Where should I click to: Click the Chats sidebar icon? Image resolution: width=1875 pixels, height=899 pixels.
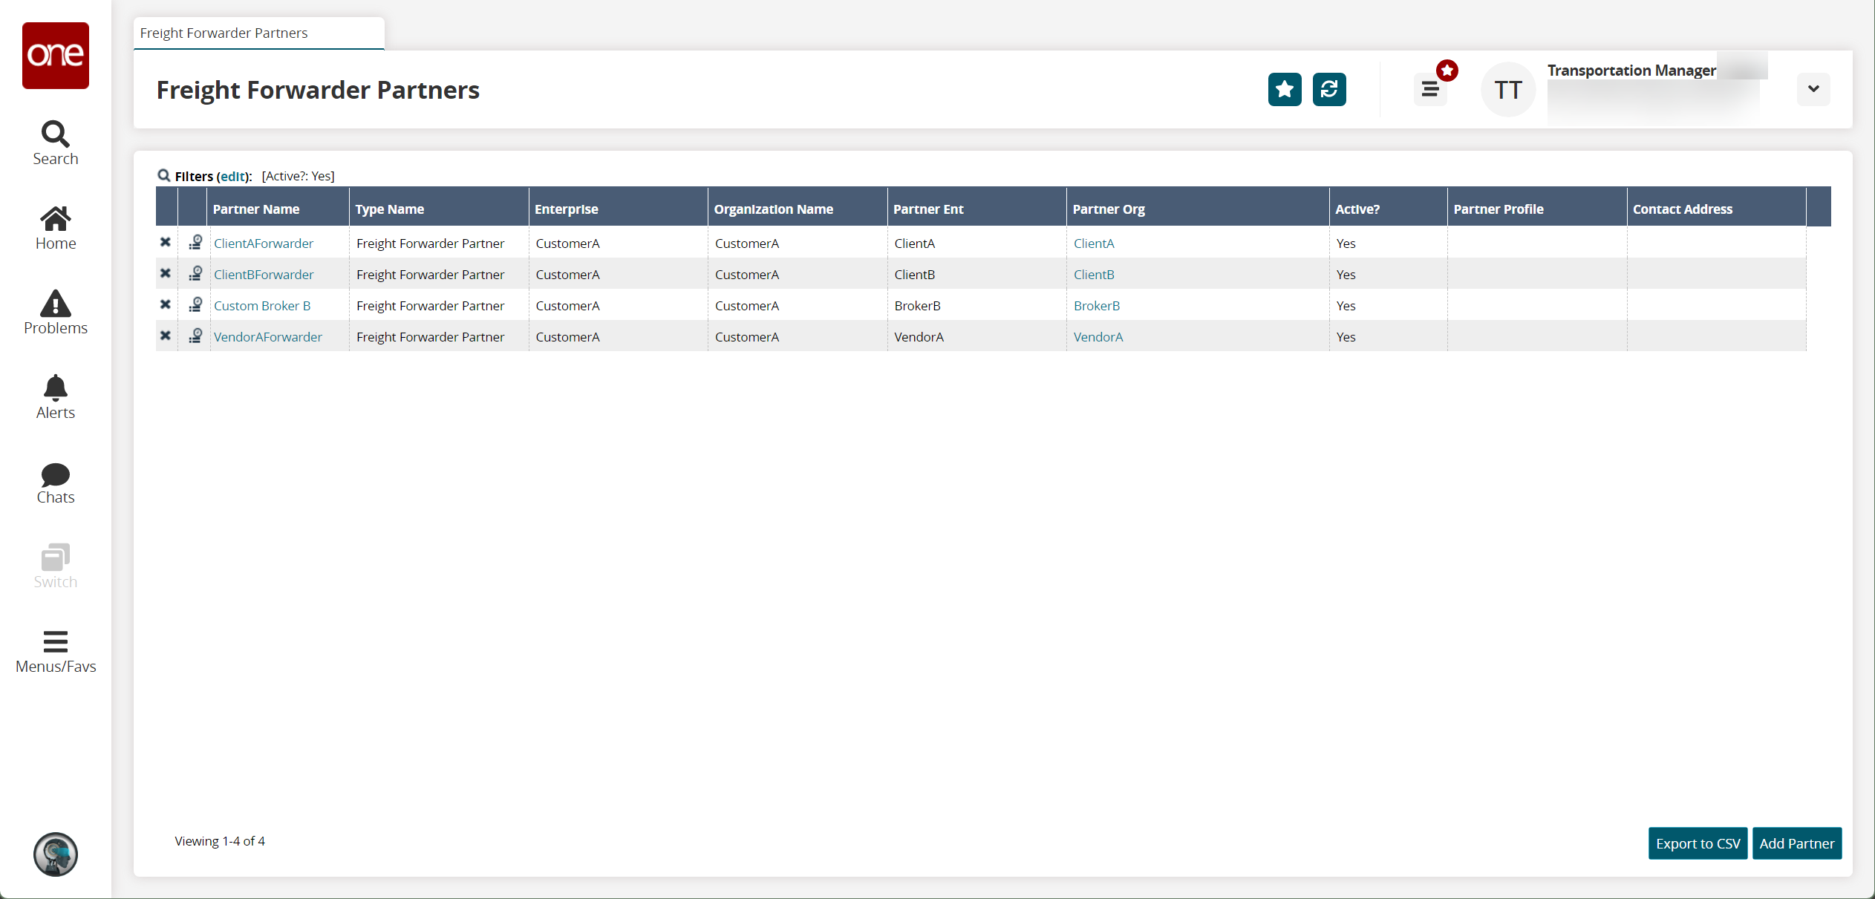pyautogui.click(x=55, y=483)
